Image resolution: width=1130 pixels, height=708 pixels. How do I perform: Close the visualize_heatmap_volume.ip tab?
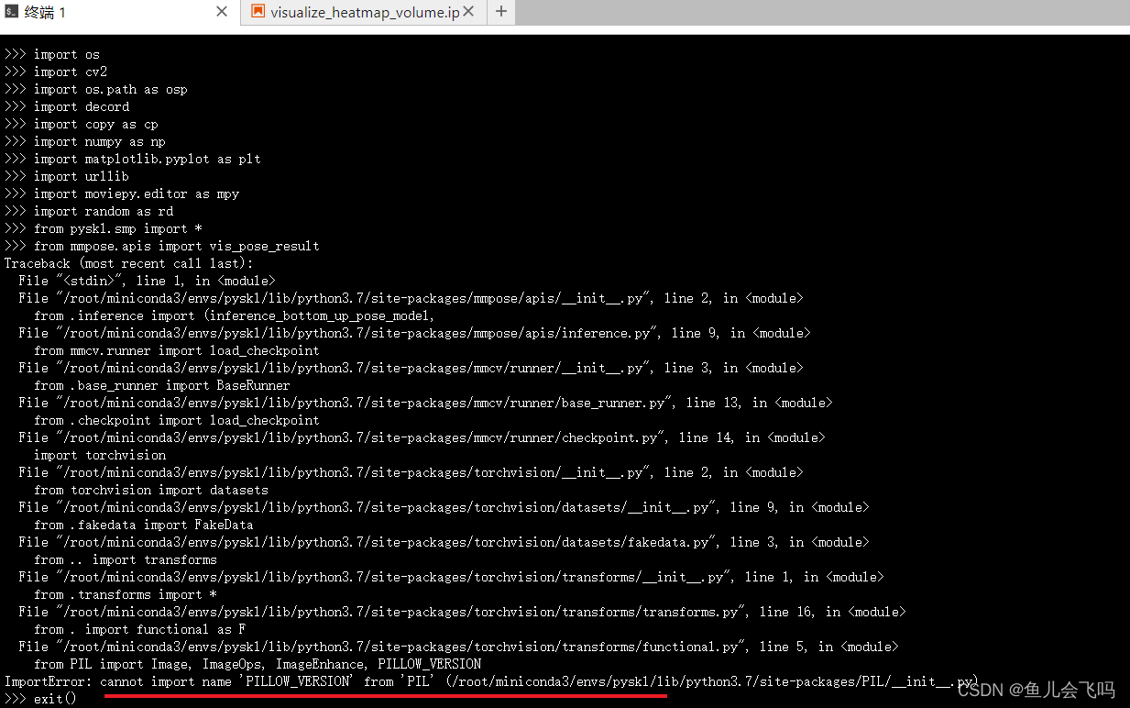point(467,12)
